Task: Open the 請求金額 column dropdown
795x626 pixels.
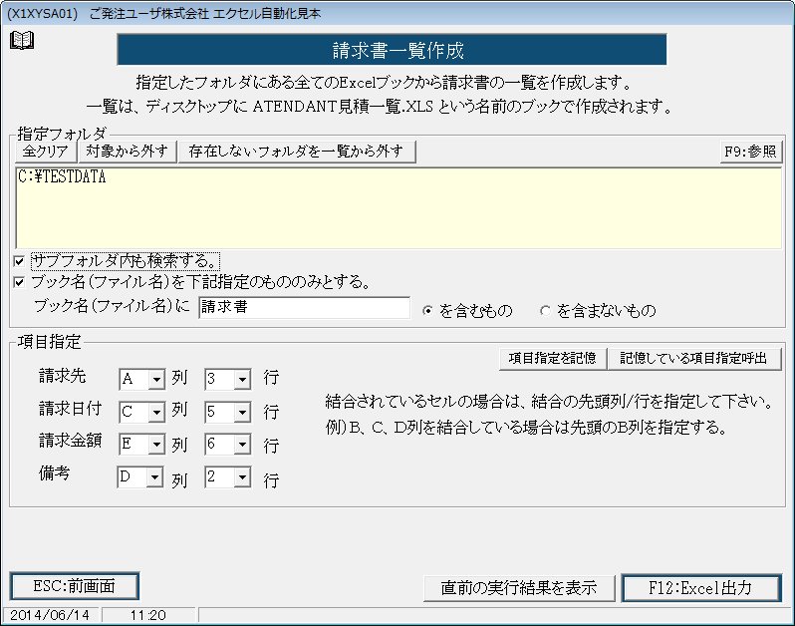Action: [x=155, y=445]
